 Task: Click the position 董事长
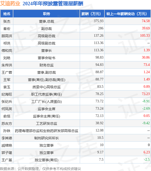(47, 51)
